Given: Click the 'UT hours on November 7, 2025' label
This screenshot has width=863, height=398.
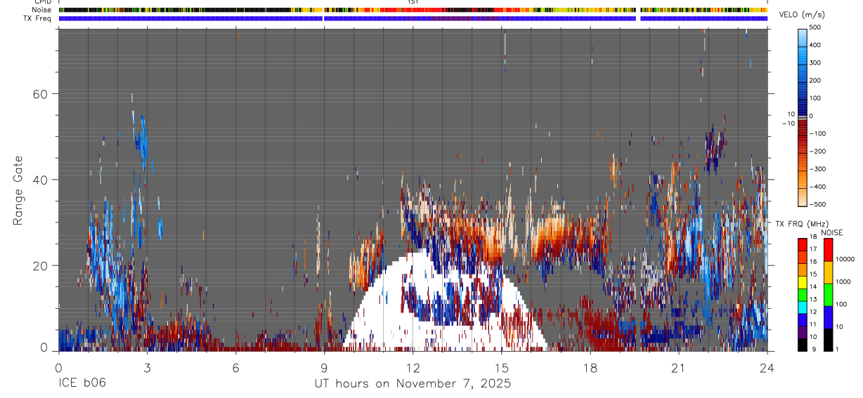Looking at the screenshot, I should click(x=412, y=383).
